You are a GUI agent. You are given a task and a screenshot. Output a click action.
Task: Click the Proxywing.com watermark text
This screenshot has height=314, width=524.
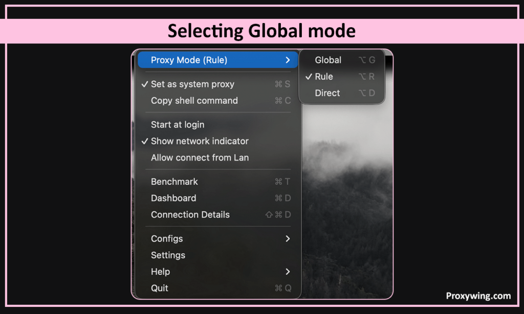point(478,296)
